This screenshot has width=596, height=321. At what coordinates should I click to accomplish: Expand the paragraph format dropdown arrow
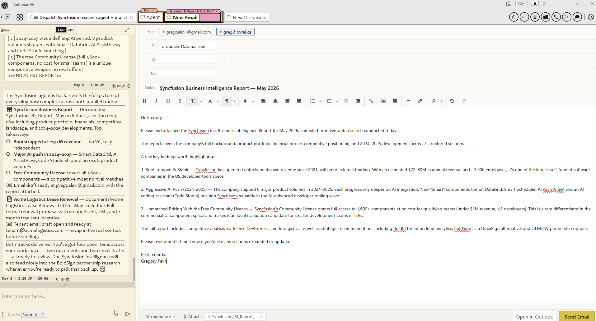[x=235, y=101]
